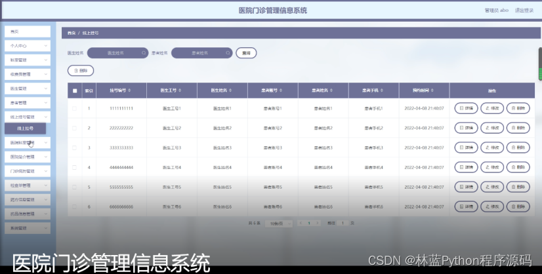
Task: Open 检查单管理 sidebar menu
Action: point(28,186)
